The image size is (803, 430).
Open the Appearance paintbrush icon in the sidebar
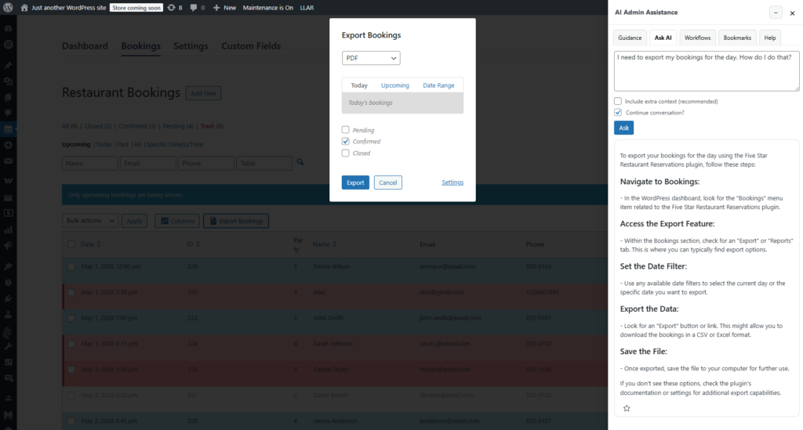(8, 266)
